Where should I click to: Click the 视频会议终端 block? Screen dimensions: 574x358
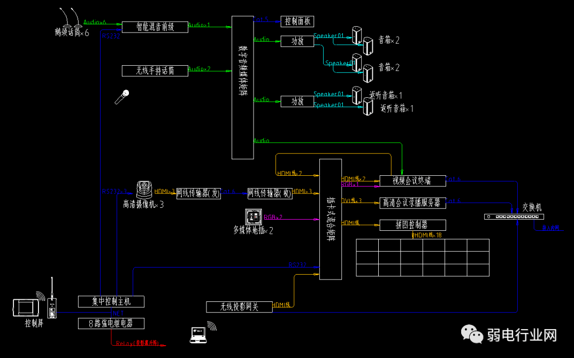(412, 181)
